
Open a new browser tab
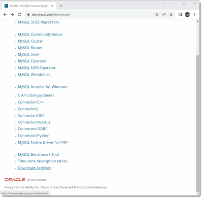click(x=61, y=6)
